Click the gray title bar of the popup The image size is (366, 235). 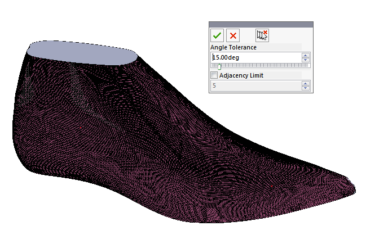pyautogui.click(x=261, y=25)
